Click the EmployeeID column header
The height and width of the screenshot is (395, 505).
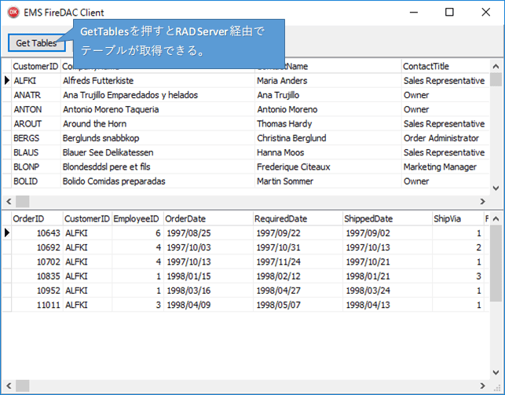coord(137,219)
